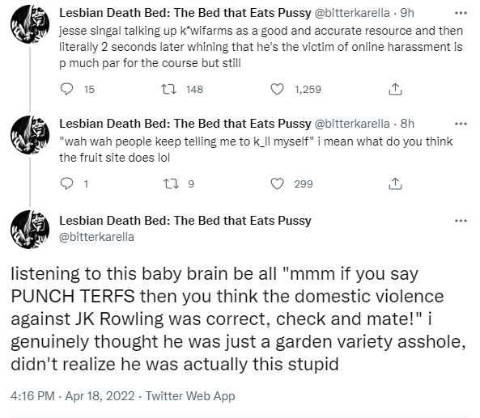Open @bitterkarella handle under main tweet author
Image resolution: width=480 pixels, height=418 pixels.
click(96, 237)
